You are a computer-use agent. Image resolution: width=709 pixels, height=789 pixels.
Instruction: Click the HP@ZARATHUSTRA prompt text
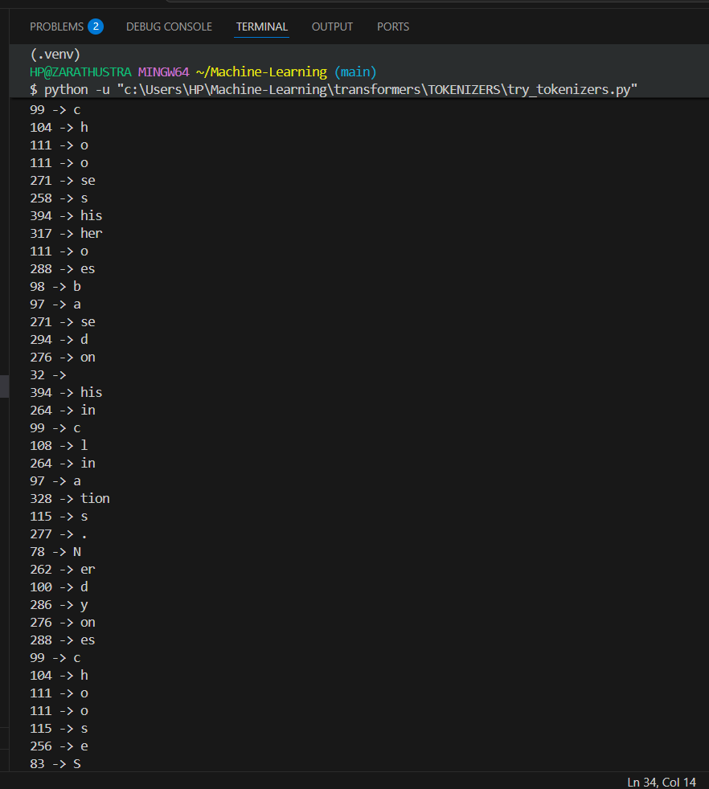[x=80, y=72]
